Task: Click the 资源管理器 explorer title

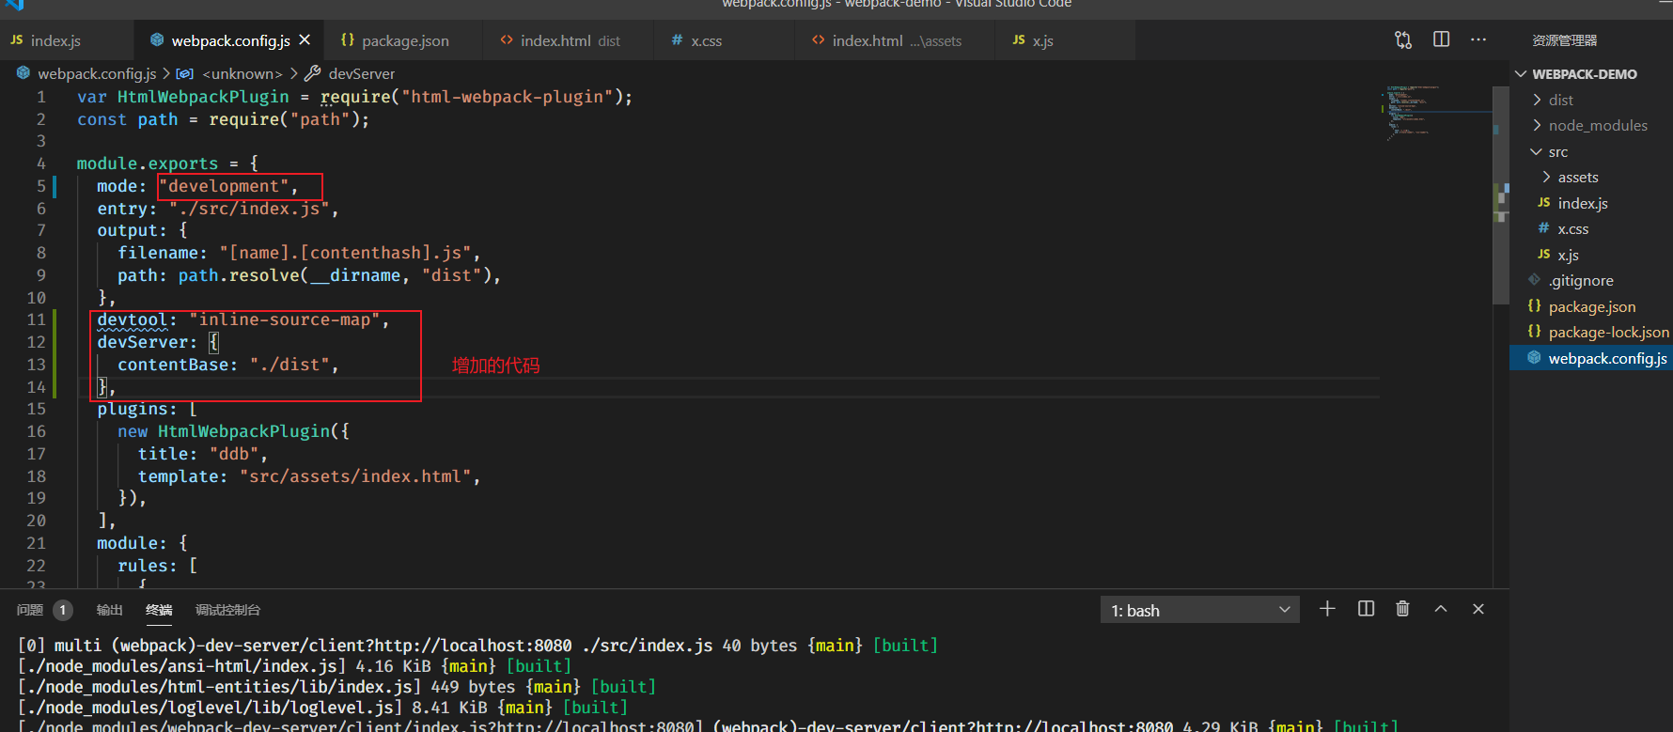Action: click(x=1564, y=40)
